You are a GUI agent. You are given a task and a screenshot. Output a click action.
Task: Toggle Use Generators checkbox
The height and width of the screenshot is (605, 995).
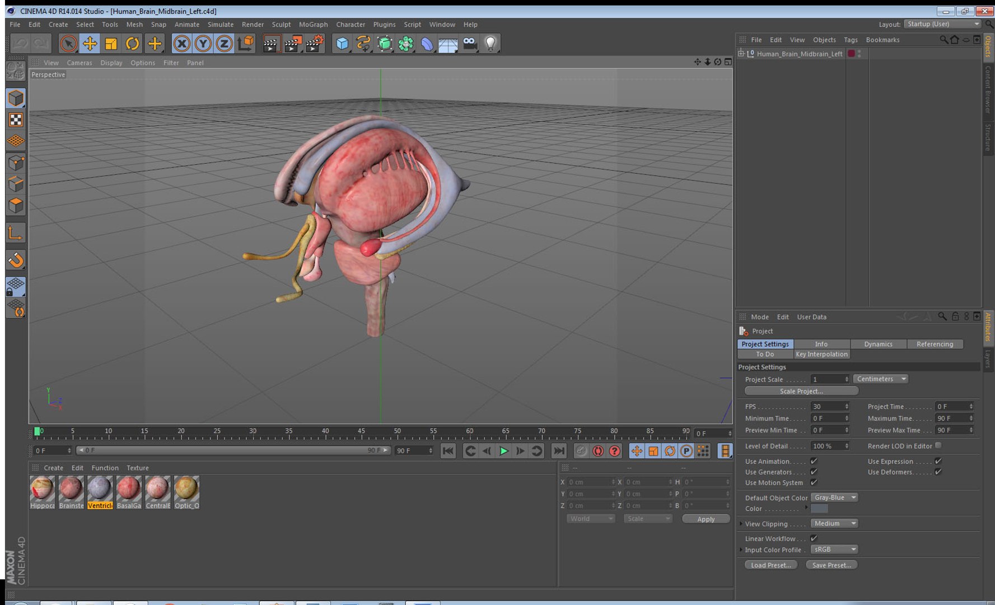tap(814, 472)
